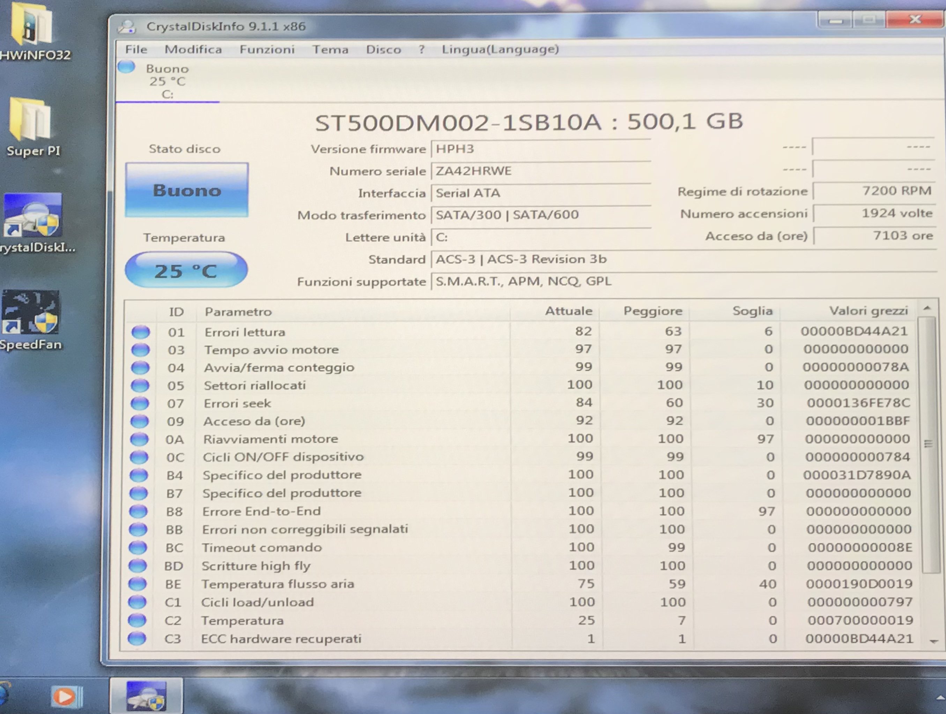Screen dimensions: 946x714
Task: Open the Tema menu
Action: pos(330,50)
